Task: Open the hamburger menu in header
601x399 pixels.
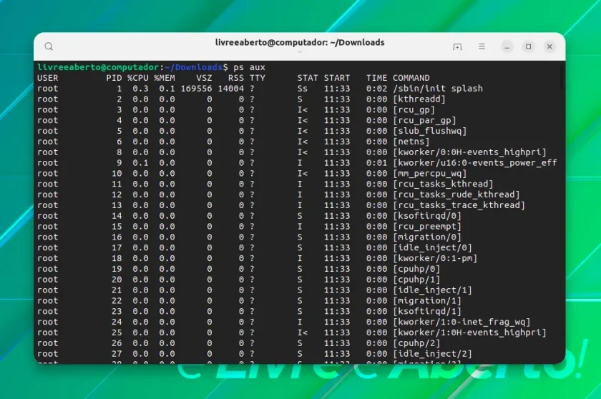Action: pos(482,46)
